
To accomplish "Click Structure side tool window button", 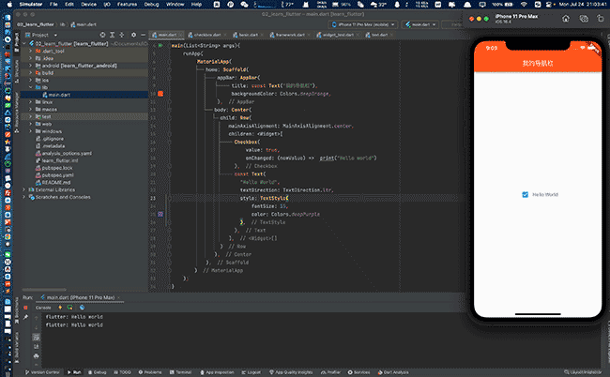I will click(17, 70).
